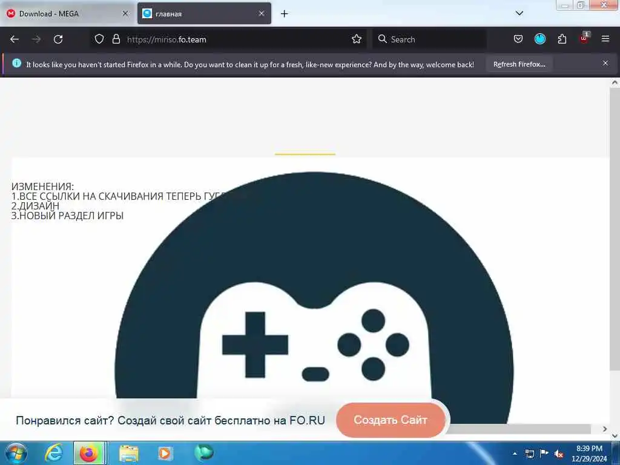Click the search magnifier icon
Screen dimensions: 620x465
[x=383, y=39]
